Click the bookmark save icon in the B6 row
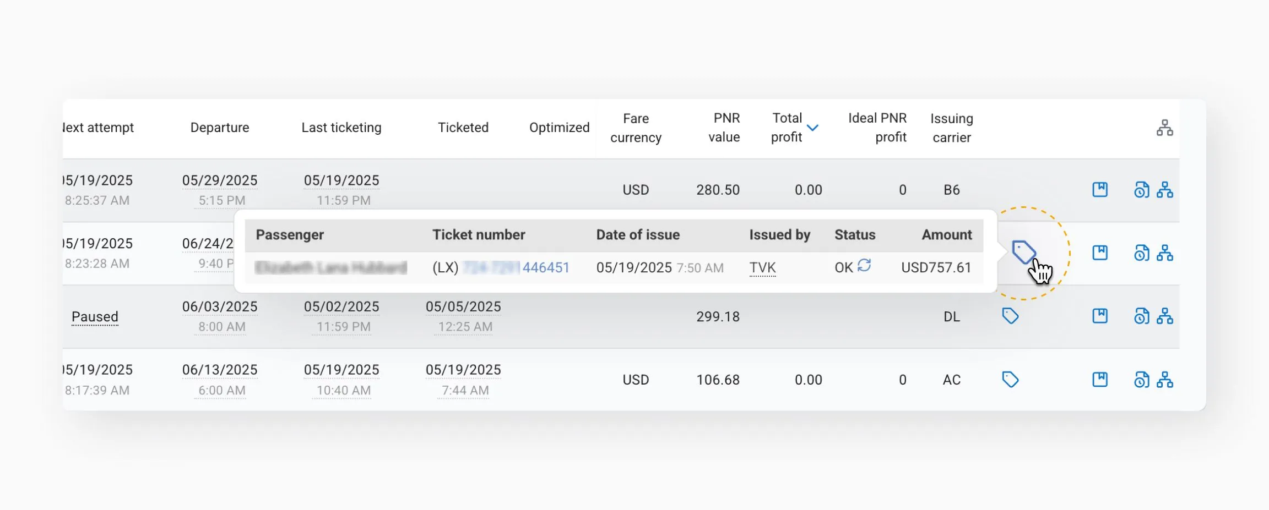 (x=1099, y=190)
